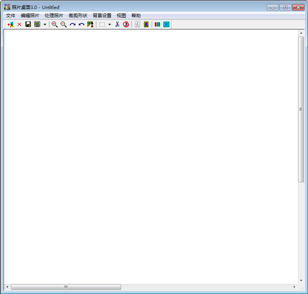Image resolution: width=308 pixels, height=294 pixels.
Task: Expand the crop shape dropdown arrow
Action: click(110, 25)
